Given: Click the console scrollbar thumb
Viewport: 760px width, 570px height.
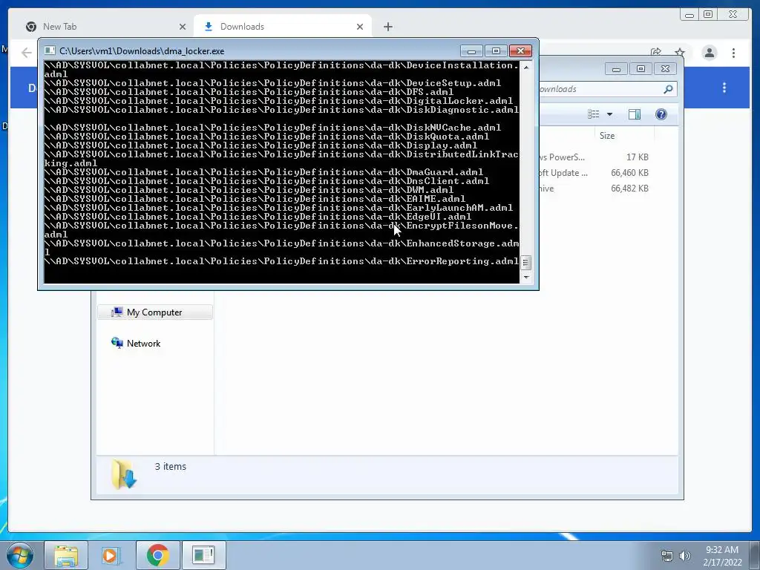Looking at the screenshot, I should 526,262.
